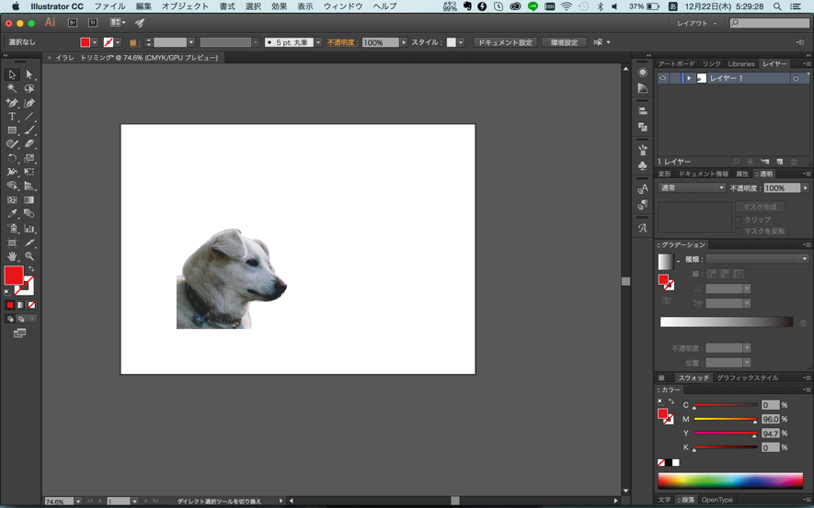Screen dimensions: 814x508
Task: Select the Magic Wand tool
Action: [12, 89]
